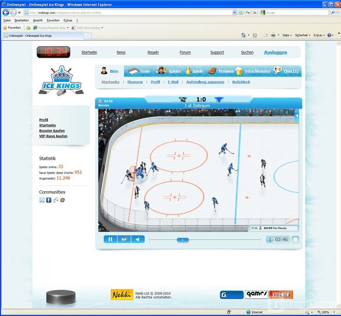Open the Profil link under Büro
Viewport: 341px width, 316px height.
155,82
